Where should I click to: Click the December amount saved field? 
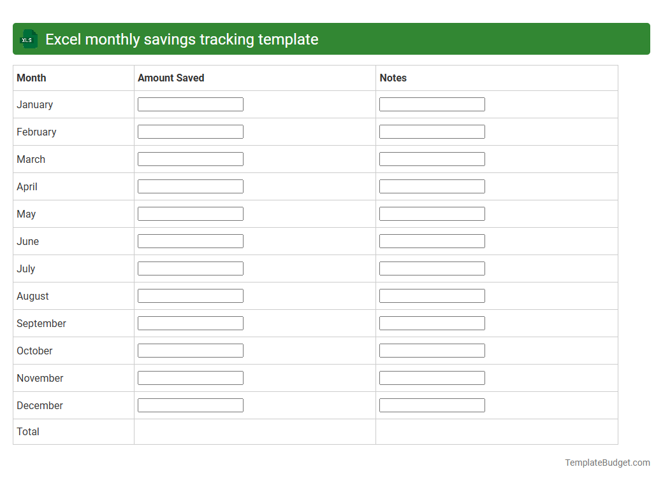tap(190, 405)
